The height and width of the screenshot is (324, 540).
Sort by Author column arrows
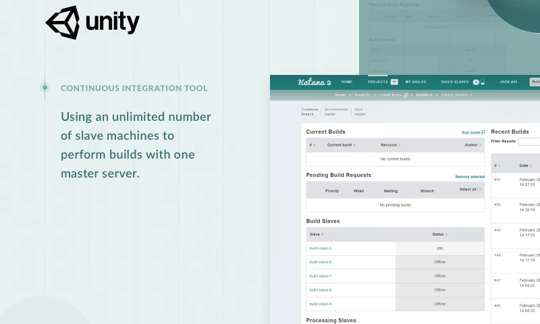[x=480, y=145]
